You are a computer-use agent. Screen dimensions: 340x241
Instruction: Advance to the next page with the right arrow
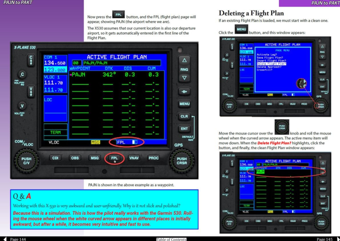338,239
